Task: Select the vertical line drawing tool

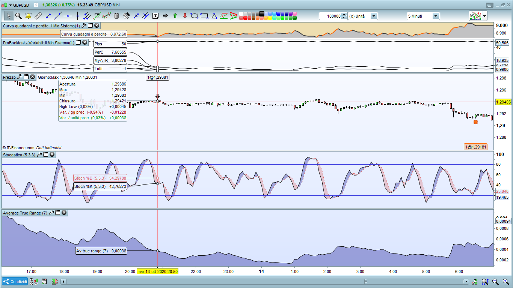Action: 77,16
